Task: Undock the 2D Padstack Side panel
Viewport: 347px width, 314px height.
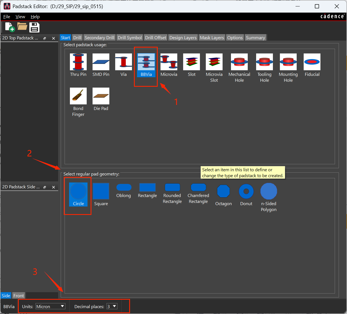Action: point(45,187)
